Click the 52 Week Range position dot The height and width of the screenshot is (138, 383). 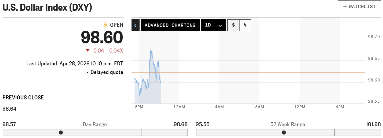click(x=284, y=132)
